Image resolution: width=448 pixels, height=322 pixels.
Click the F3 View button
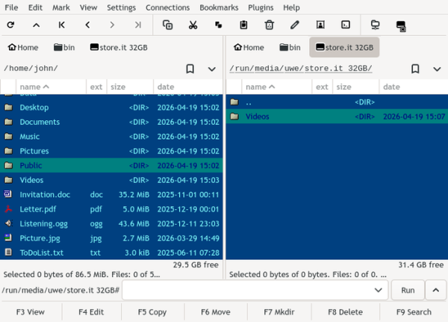(x=31, y=312)
